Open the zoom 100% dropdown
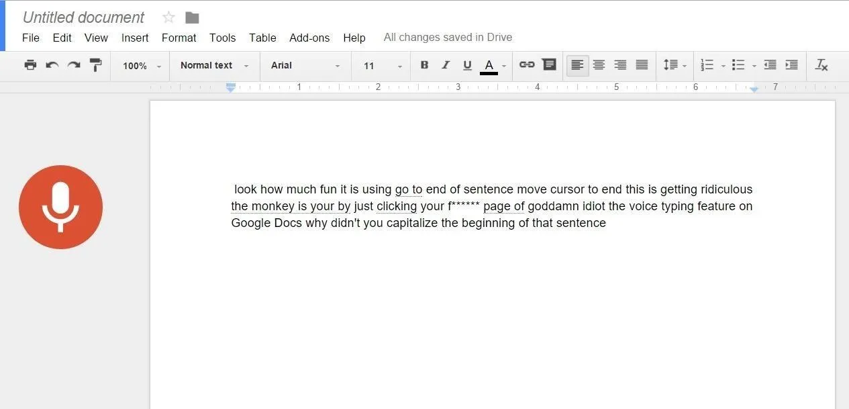849x409 pixels. pyautogui.click(x=142, y=66)
